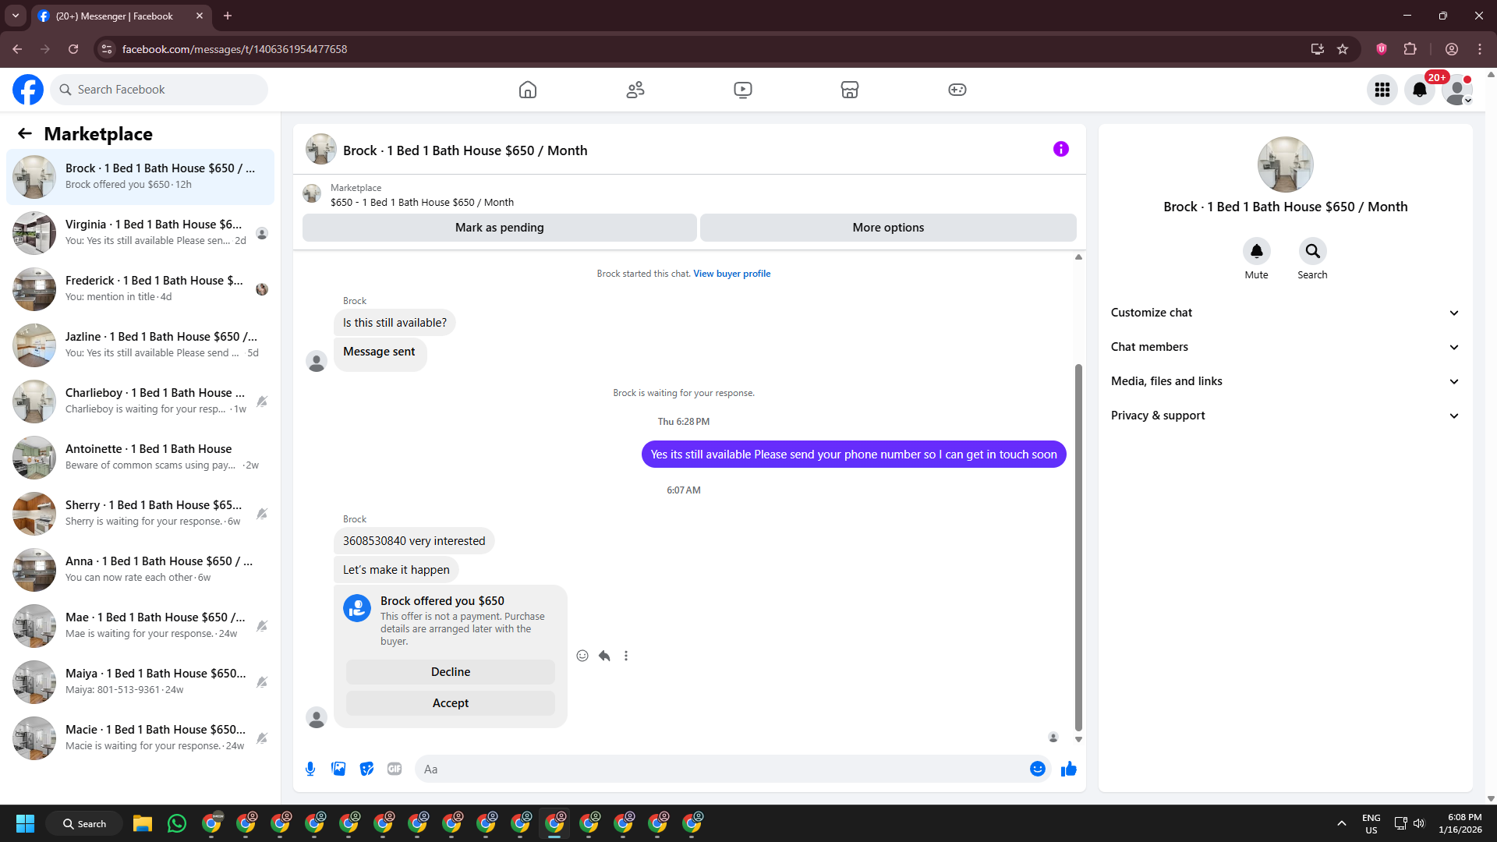Reply to Brock's offer message

pos(604,656)
